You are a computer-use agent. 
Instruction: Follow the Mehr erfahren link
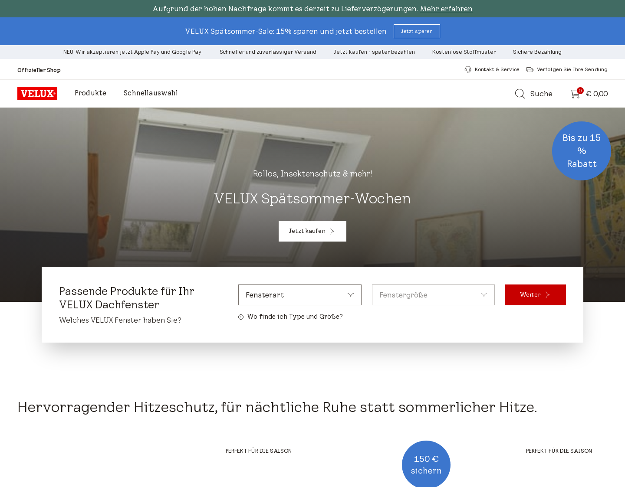446,9
